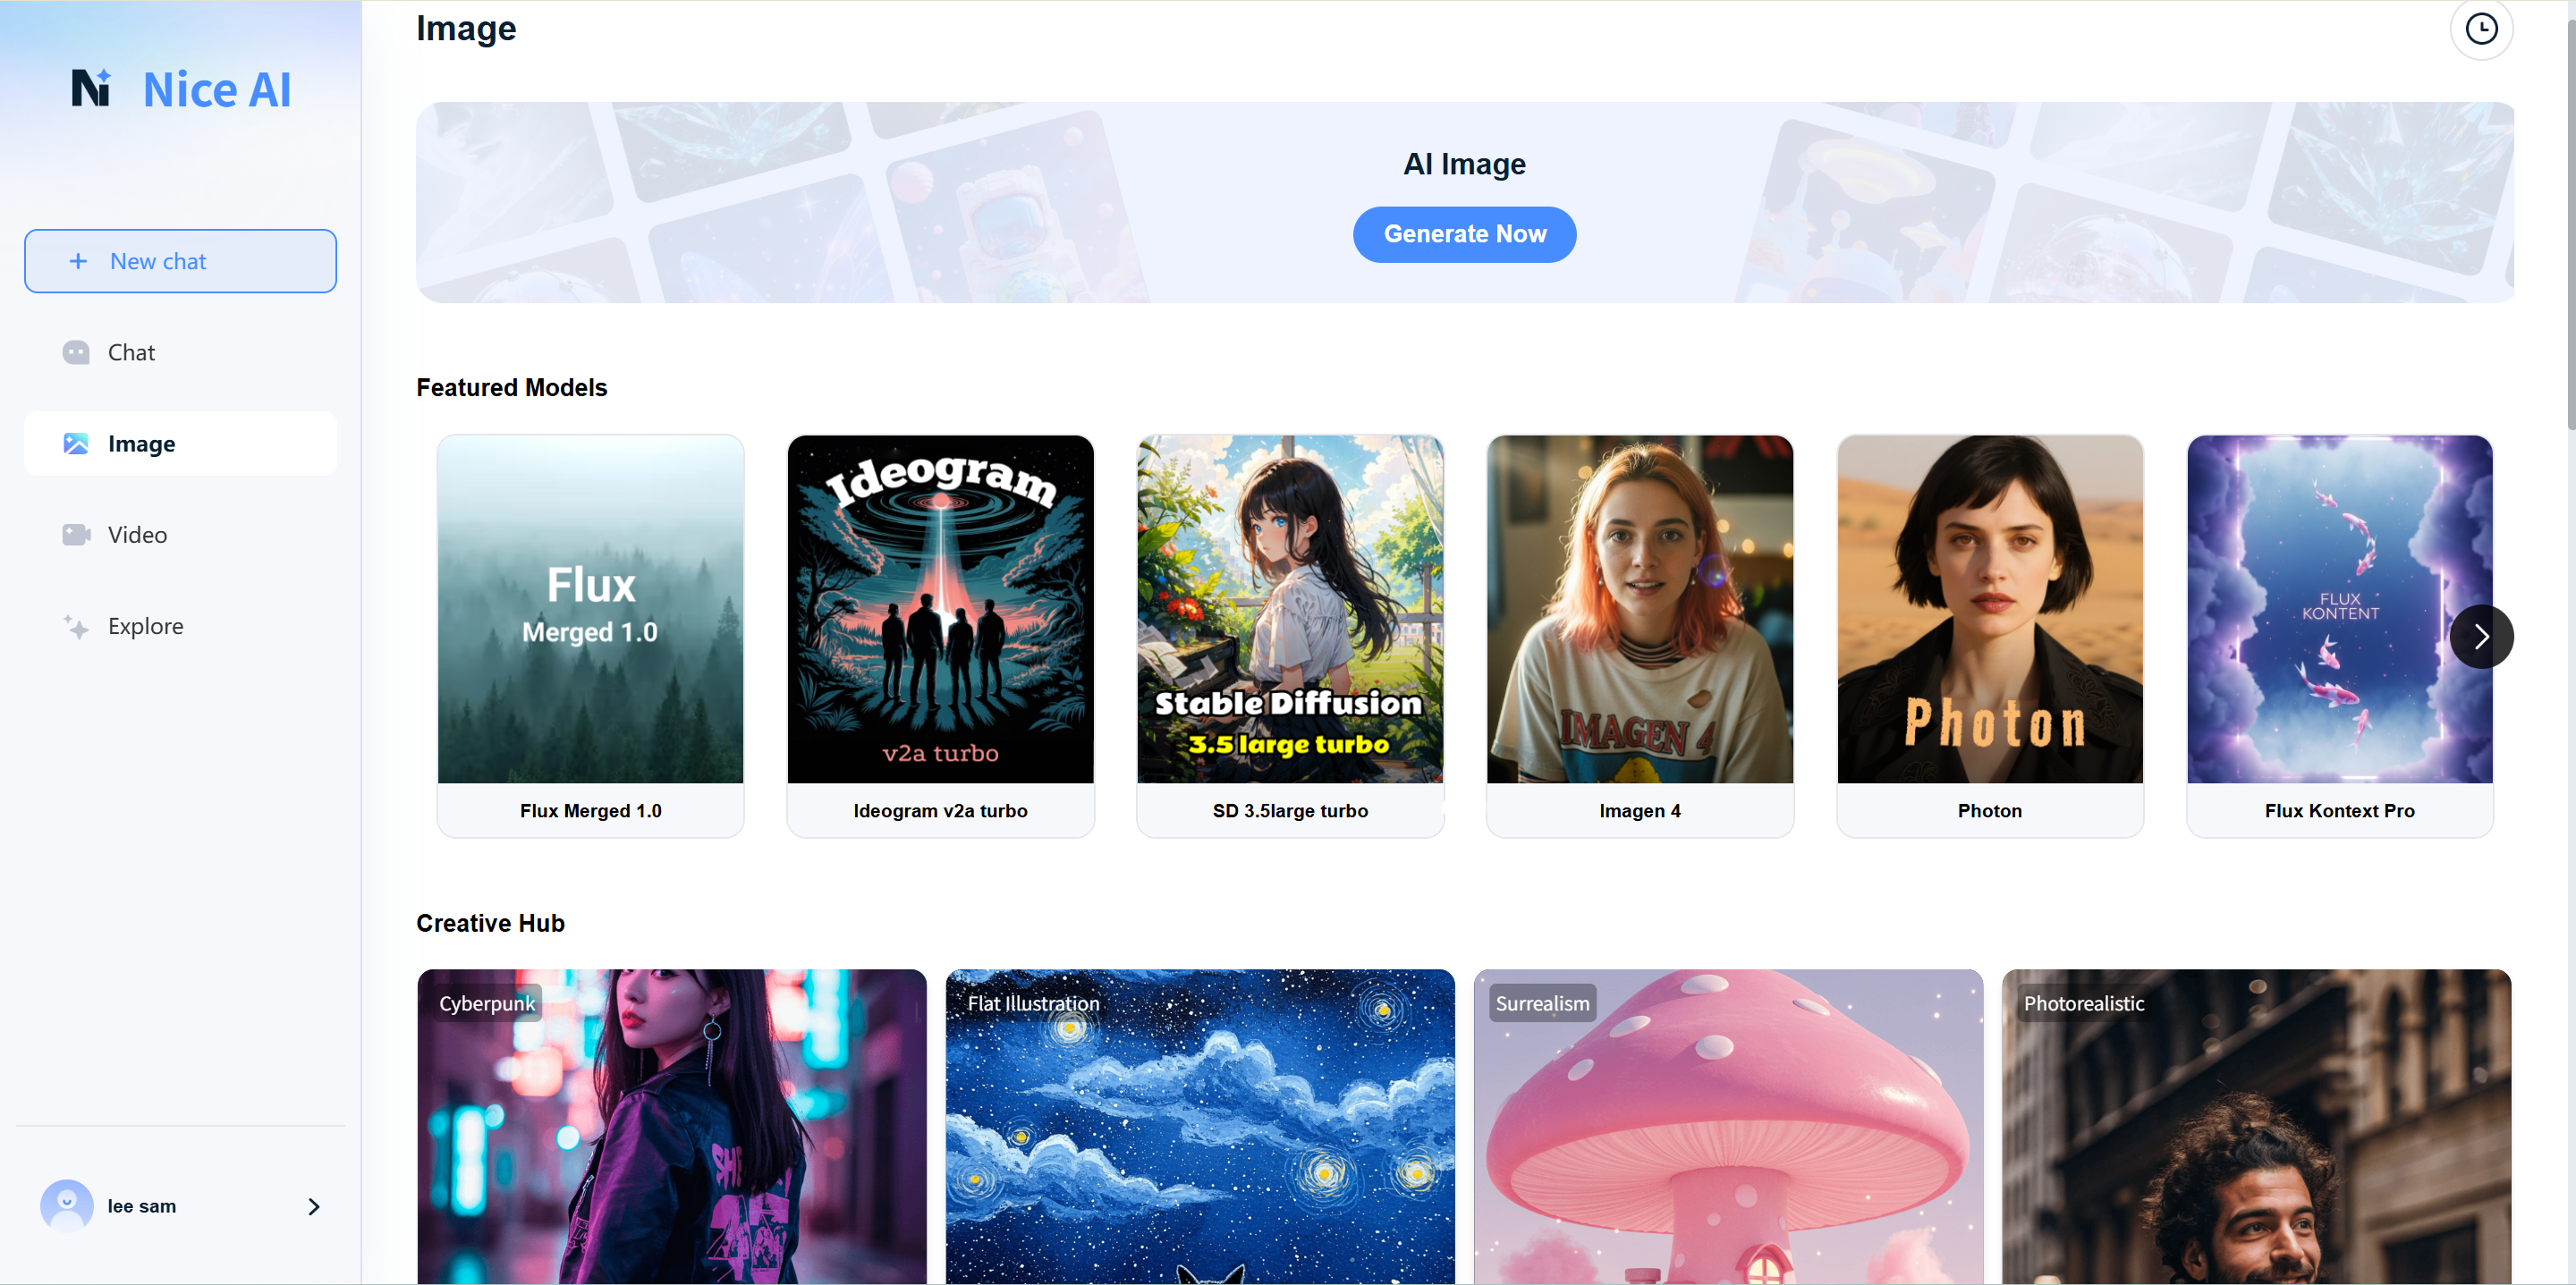This screenshot has width=2576, height=1285.
Task: Click the Video camera icon in sidebar
Action: (x=76, y=534)
